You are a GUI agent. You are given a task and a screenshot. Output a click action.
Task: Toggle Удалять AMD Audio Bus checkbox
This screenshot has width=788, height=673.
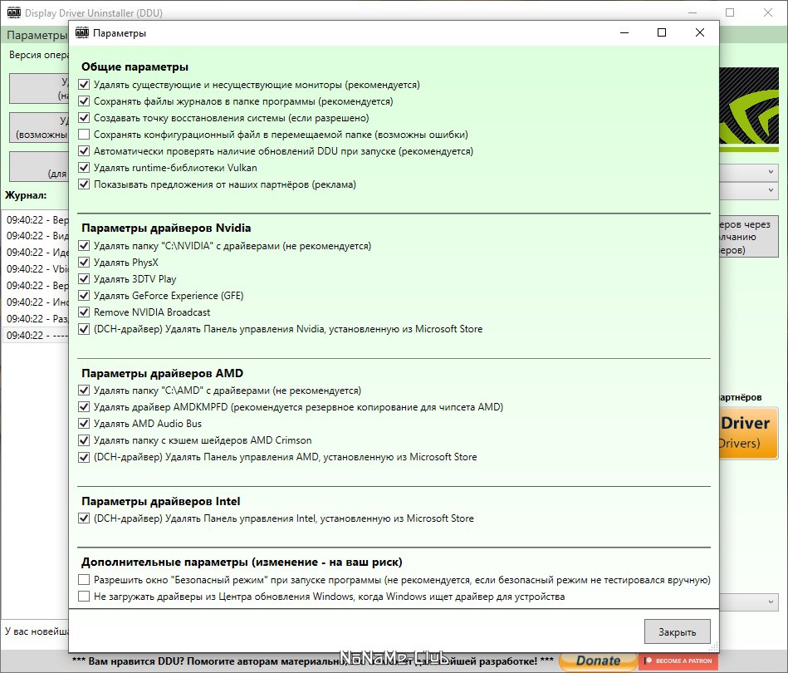84,424
